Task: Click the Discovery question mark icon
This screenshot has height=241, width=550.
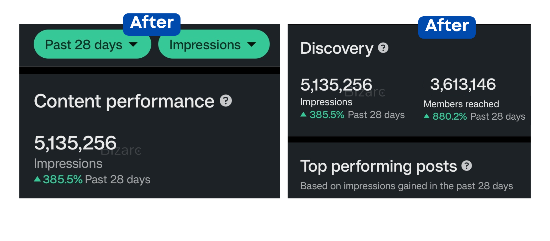Action: pyautogui.click(x=383, y=48)
